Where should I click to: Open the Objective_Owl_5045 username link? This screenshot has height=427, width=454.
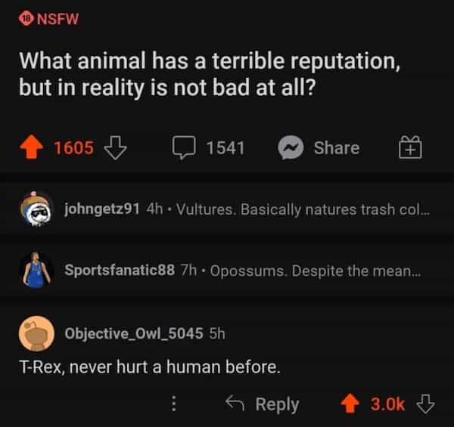(134, 333)
